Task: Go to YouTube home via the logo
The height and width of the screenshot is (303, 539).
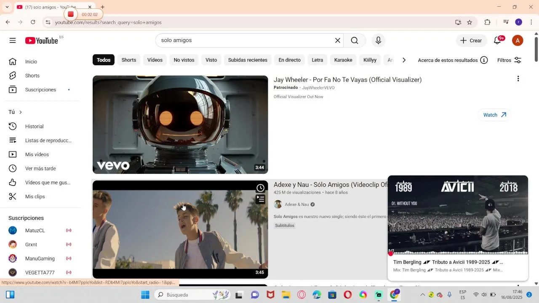Action: point(41,40)
